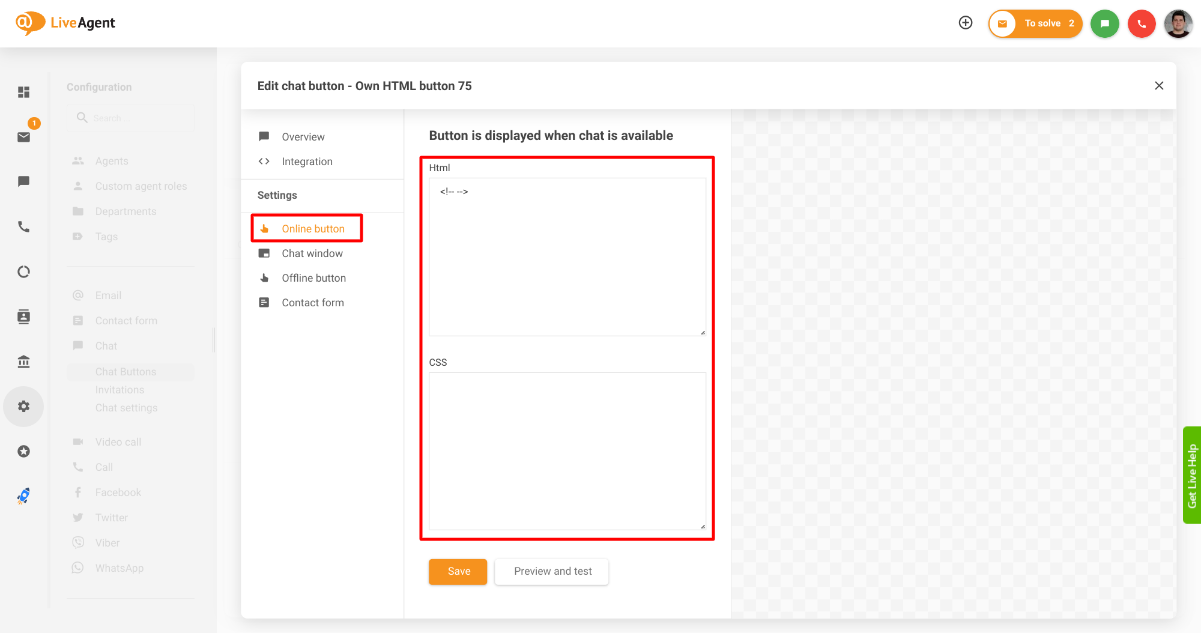Click Preview and test

(x=551, y=571)
